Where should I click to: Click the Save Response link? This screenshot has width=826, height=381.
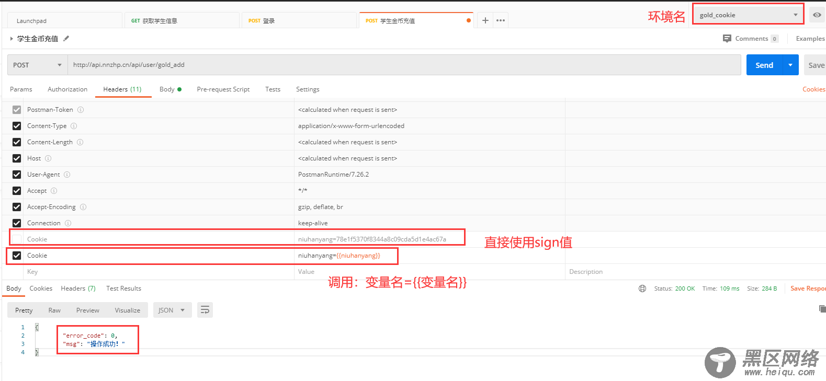pyautogui.click(x=808, y=288)
